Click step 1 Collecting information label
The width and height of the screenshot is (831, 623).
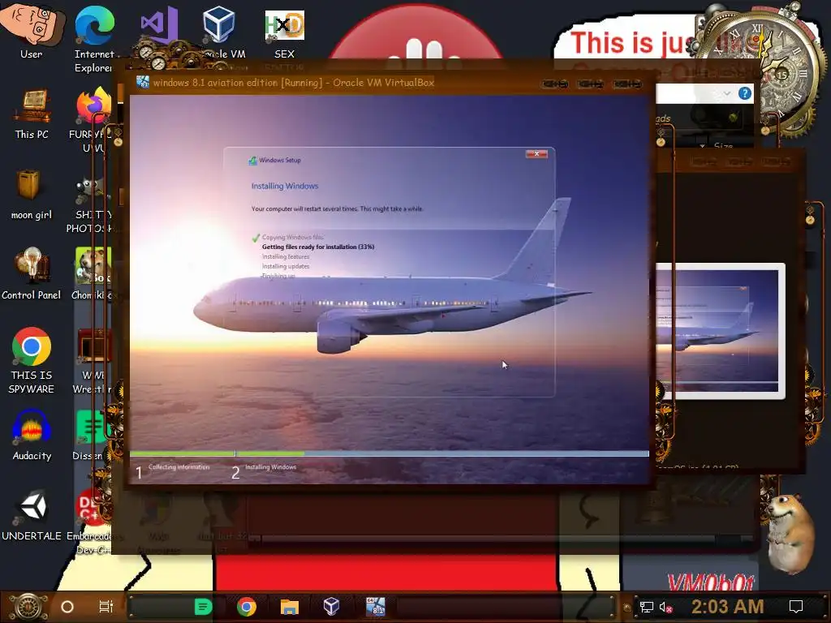(179, 467)
